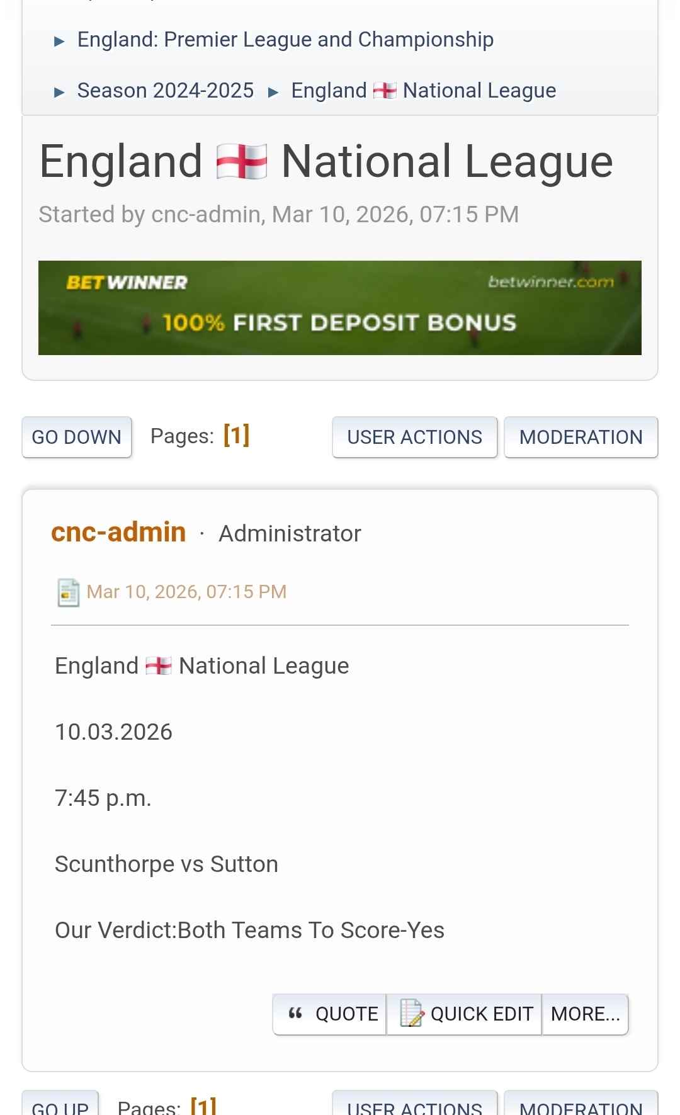Open cnc-admin user profile link
The width and height of the screenshot is (680, 1115).
coord(118,533)
